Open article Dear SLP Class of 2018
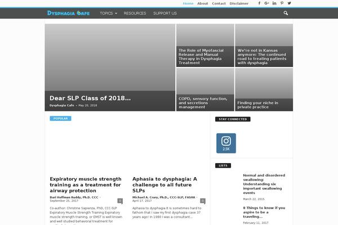Screen dimensions: 338x225 point(90,98)
